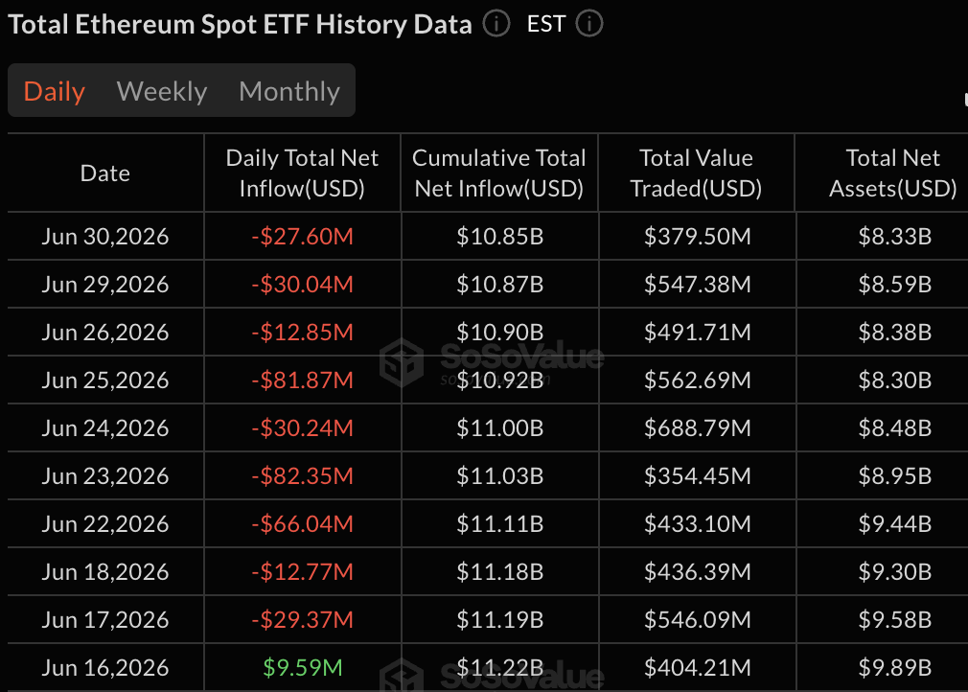Click the $10.90B cumulative inflow cell
Screen dimensions: 968x692
(x=500, y=333)
